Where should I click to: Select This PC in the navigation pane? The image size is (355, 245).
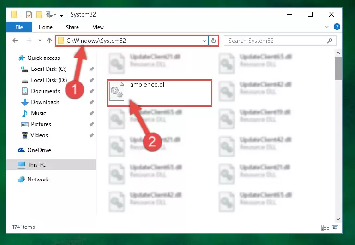point(51,165)
